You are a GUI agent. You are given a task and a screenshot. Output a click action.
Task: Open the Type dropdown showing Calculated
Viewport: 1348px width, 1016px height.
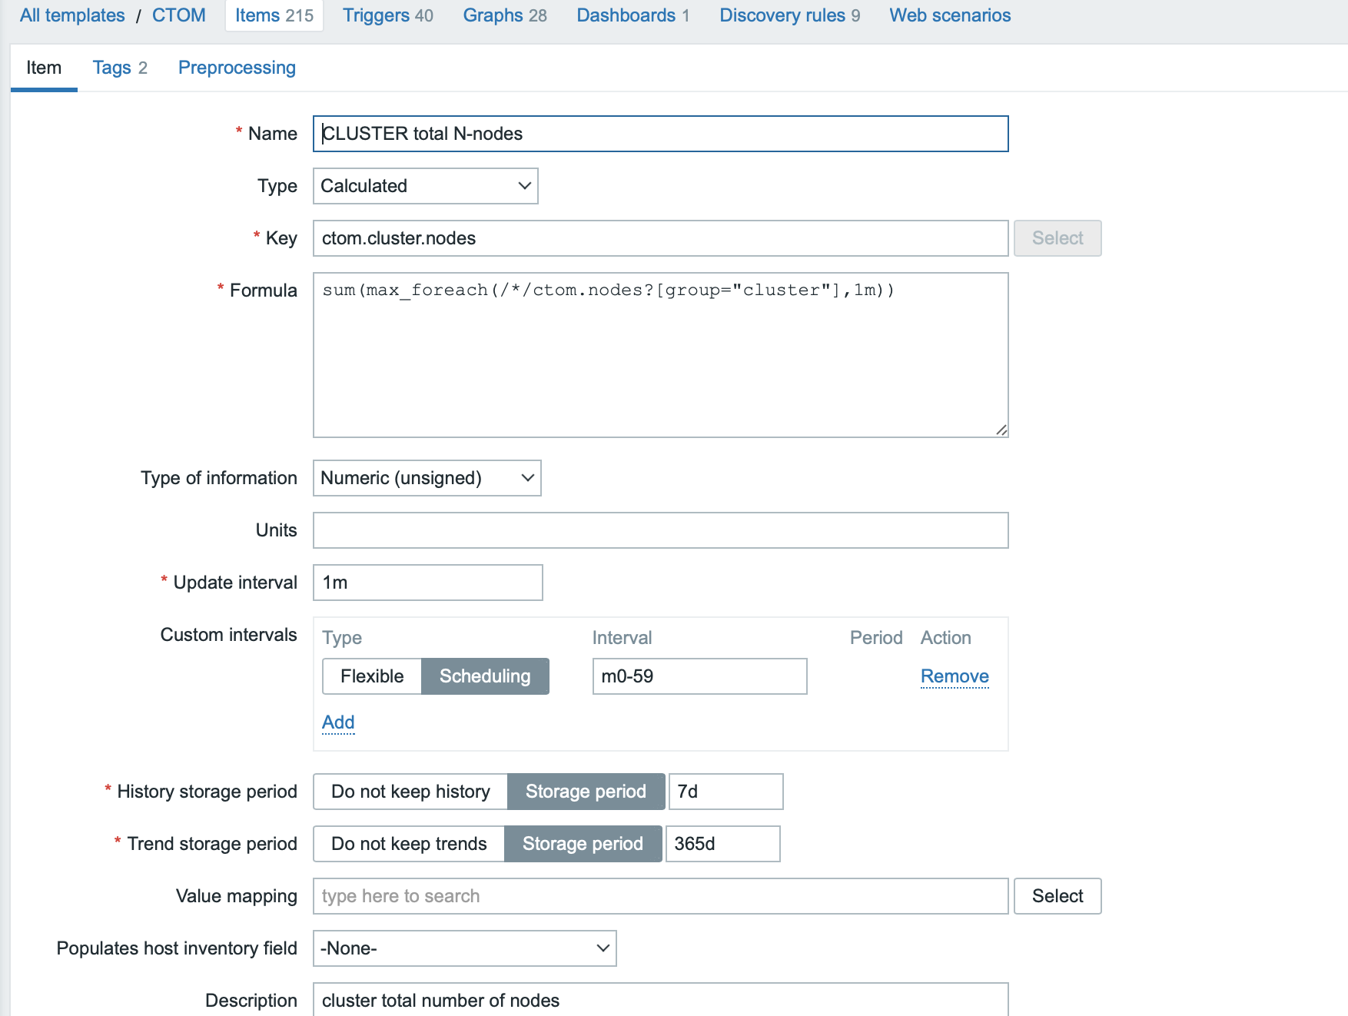point(425,186)
